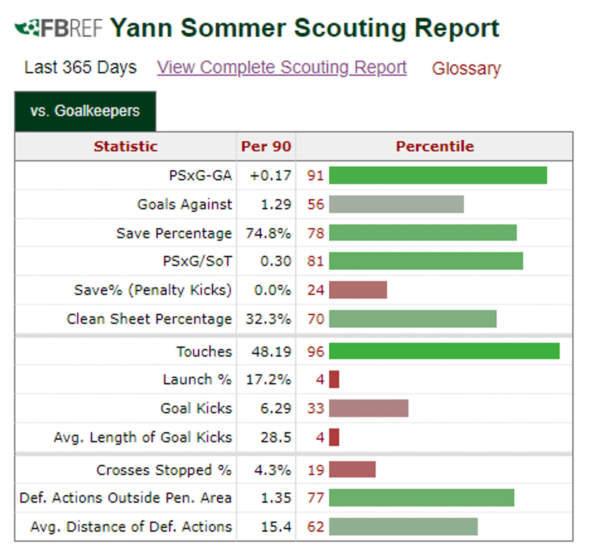The height and width of the screenshot is (549, 591).
Task: Click the PSxG-GA statistic label
Action: click(x=200, y=176)
